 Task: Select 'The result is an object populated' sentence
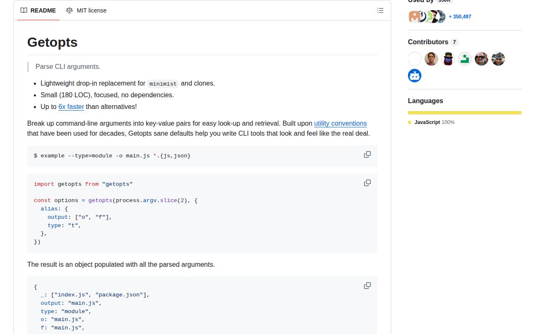(x=121, y=264)
